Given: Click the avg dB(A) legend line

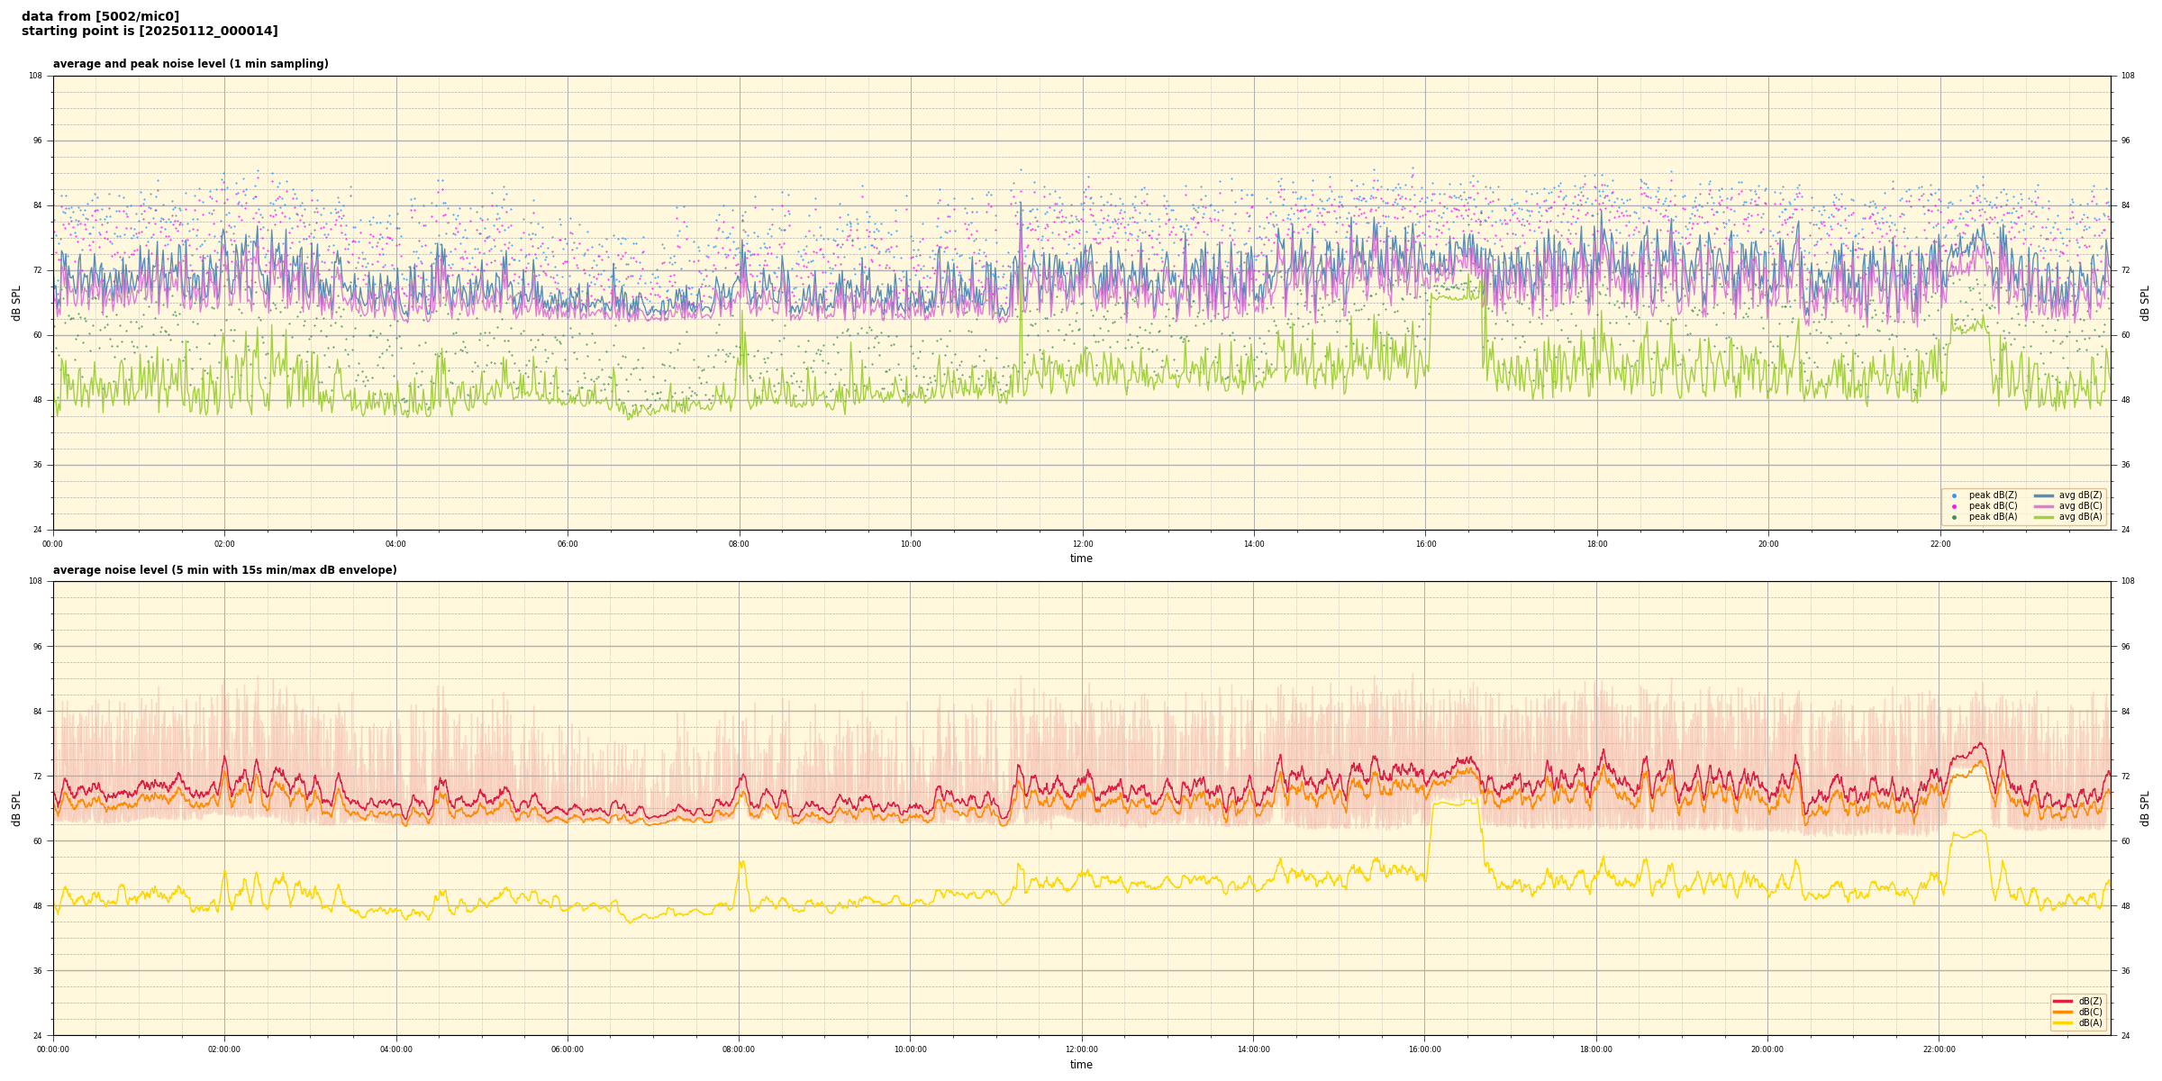Looking at the screenshot, I should click(x=2044, y=517).
